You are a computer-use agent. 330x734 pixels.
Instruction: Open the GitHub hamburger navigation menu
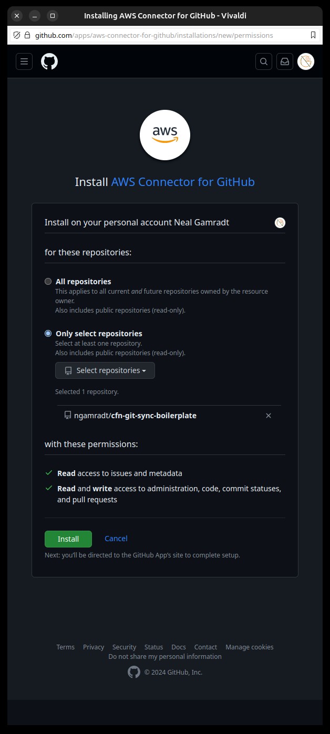tap(24, 61)
